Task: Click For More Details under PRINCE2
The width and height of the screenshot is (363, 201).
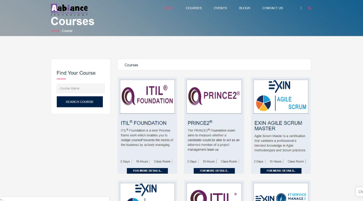Action: 214,171
